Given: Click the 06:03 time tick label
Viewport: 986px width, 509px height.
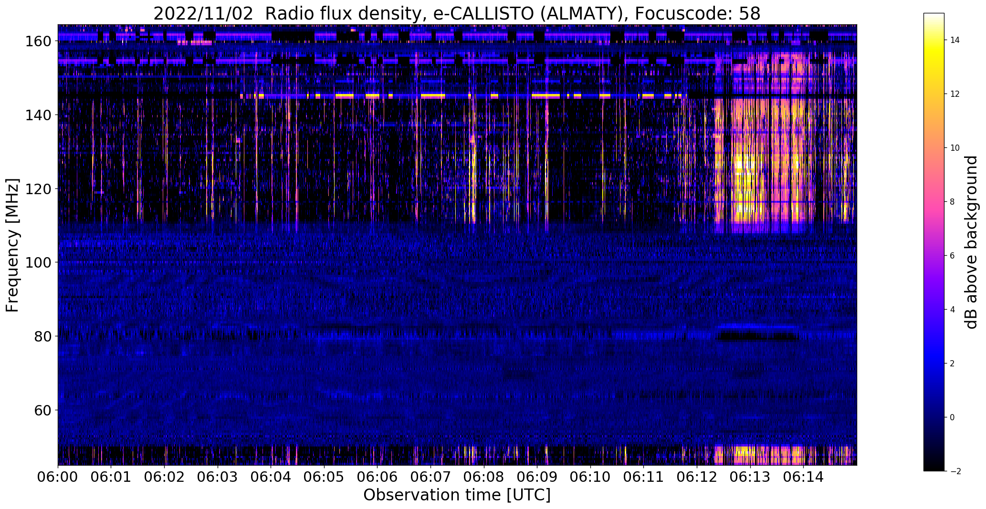Looking at the screenshot, I should tap(218, 477).
